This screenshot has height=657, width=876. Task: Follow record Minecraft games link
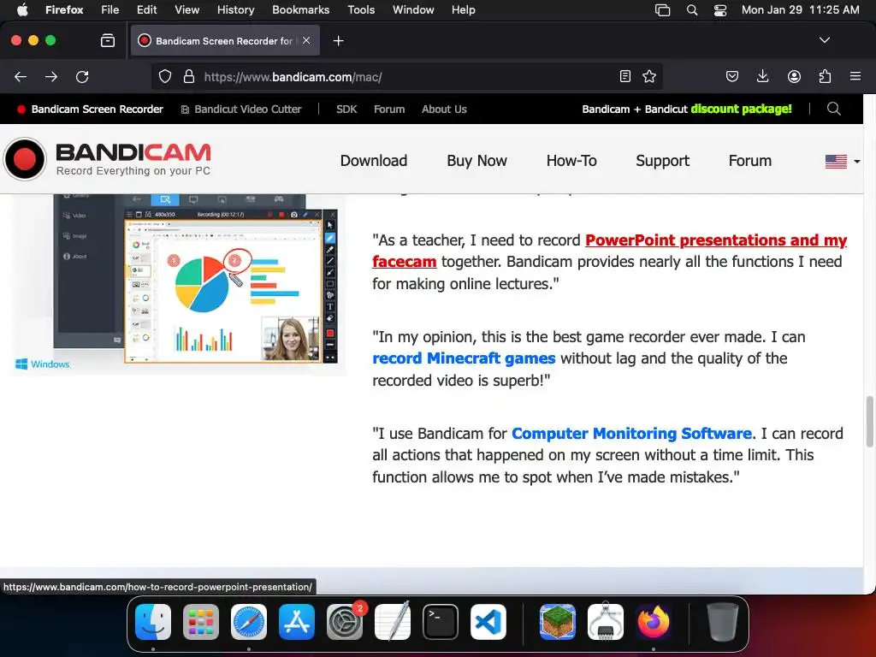pyautogui.click(x=464, y=358)
